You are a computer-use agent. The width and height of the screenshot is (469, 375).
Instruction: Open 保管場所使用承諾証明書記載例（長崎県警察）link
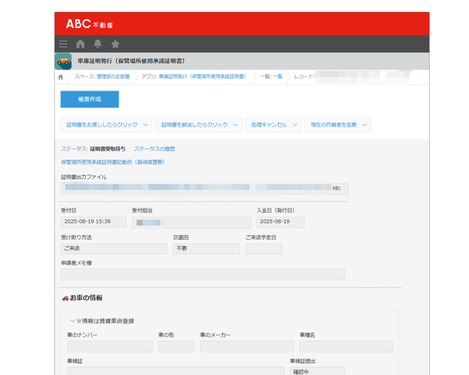[112, 162]
